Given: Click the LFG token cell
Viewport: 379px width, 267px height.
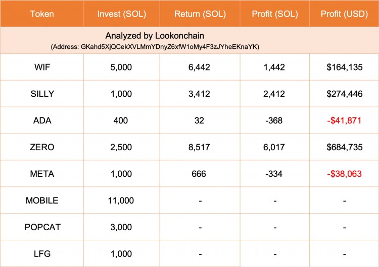Looking at the screenshot, I should [x=42, y=254].
